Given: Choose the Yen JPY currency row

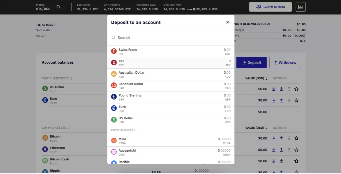Looking at the screenshot, I should 170,63.
